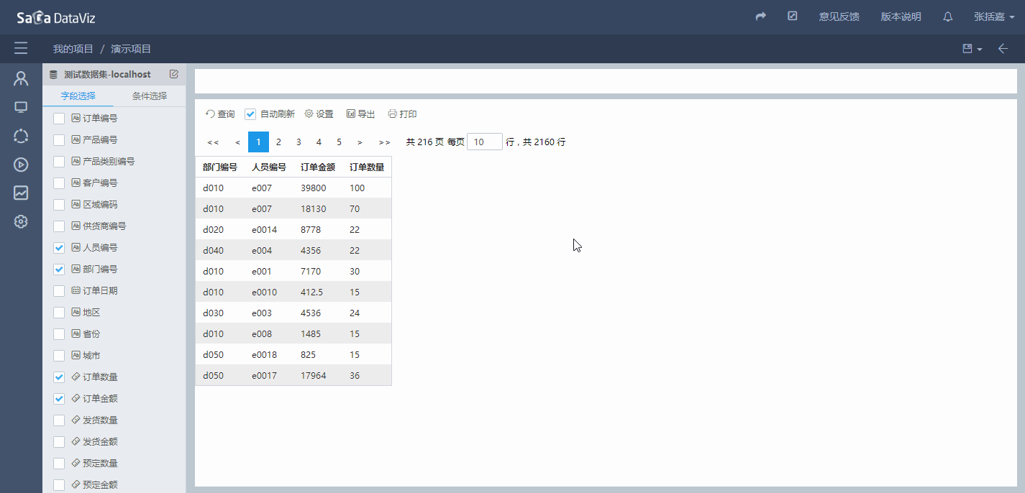Click the rows-per-page input field
The width and height of the screenshot is (1025, 493).
click(x=485, y=142)
